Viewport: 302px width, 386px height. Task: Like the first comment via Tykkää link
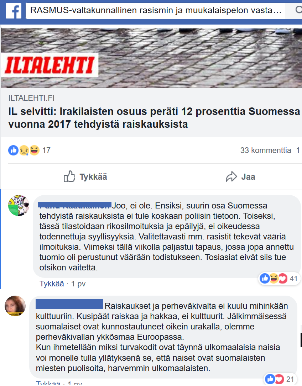pos(52,284)
